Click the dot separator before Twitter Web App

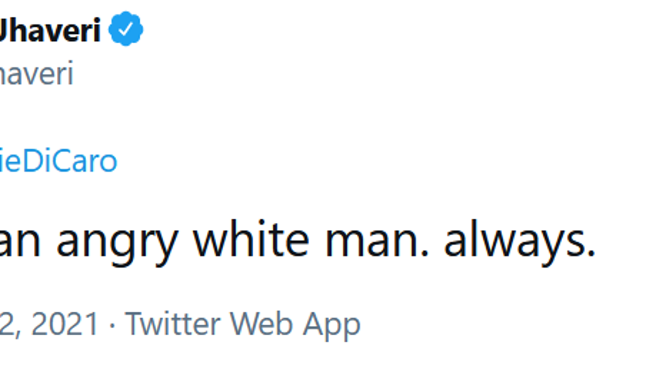(x=112, y=325)
